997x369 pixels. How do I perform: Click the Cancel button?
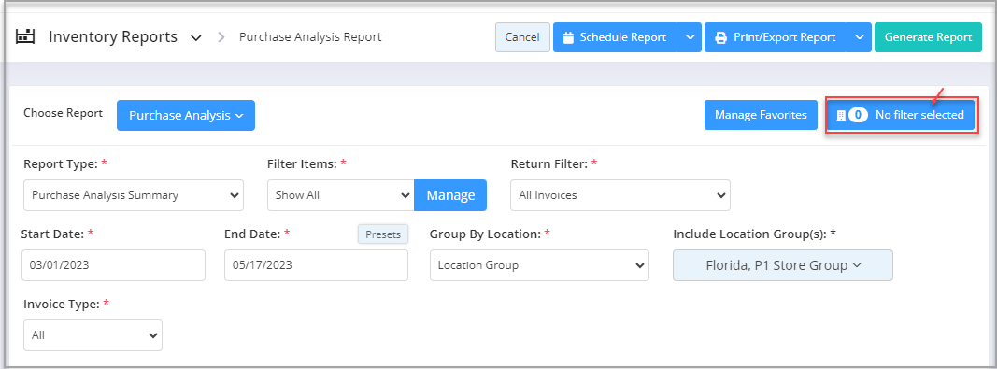click(522, 37)
